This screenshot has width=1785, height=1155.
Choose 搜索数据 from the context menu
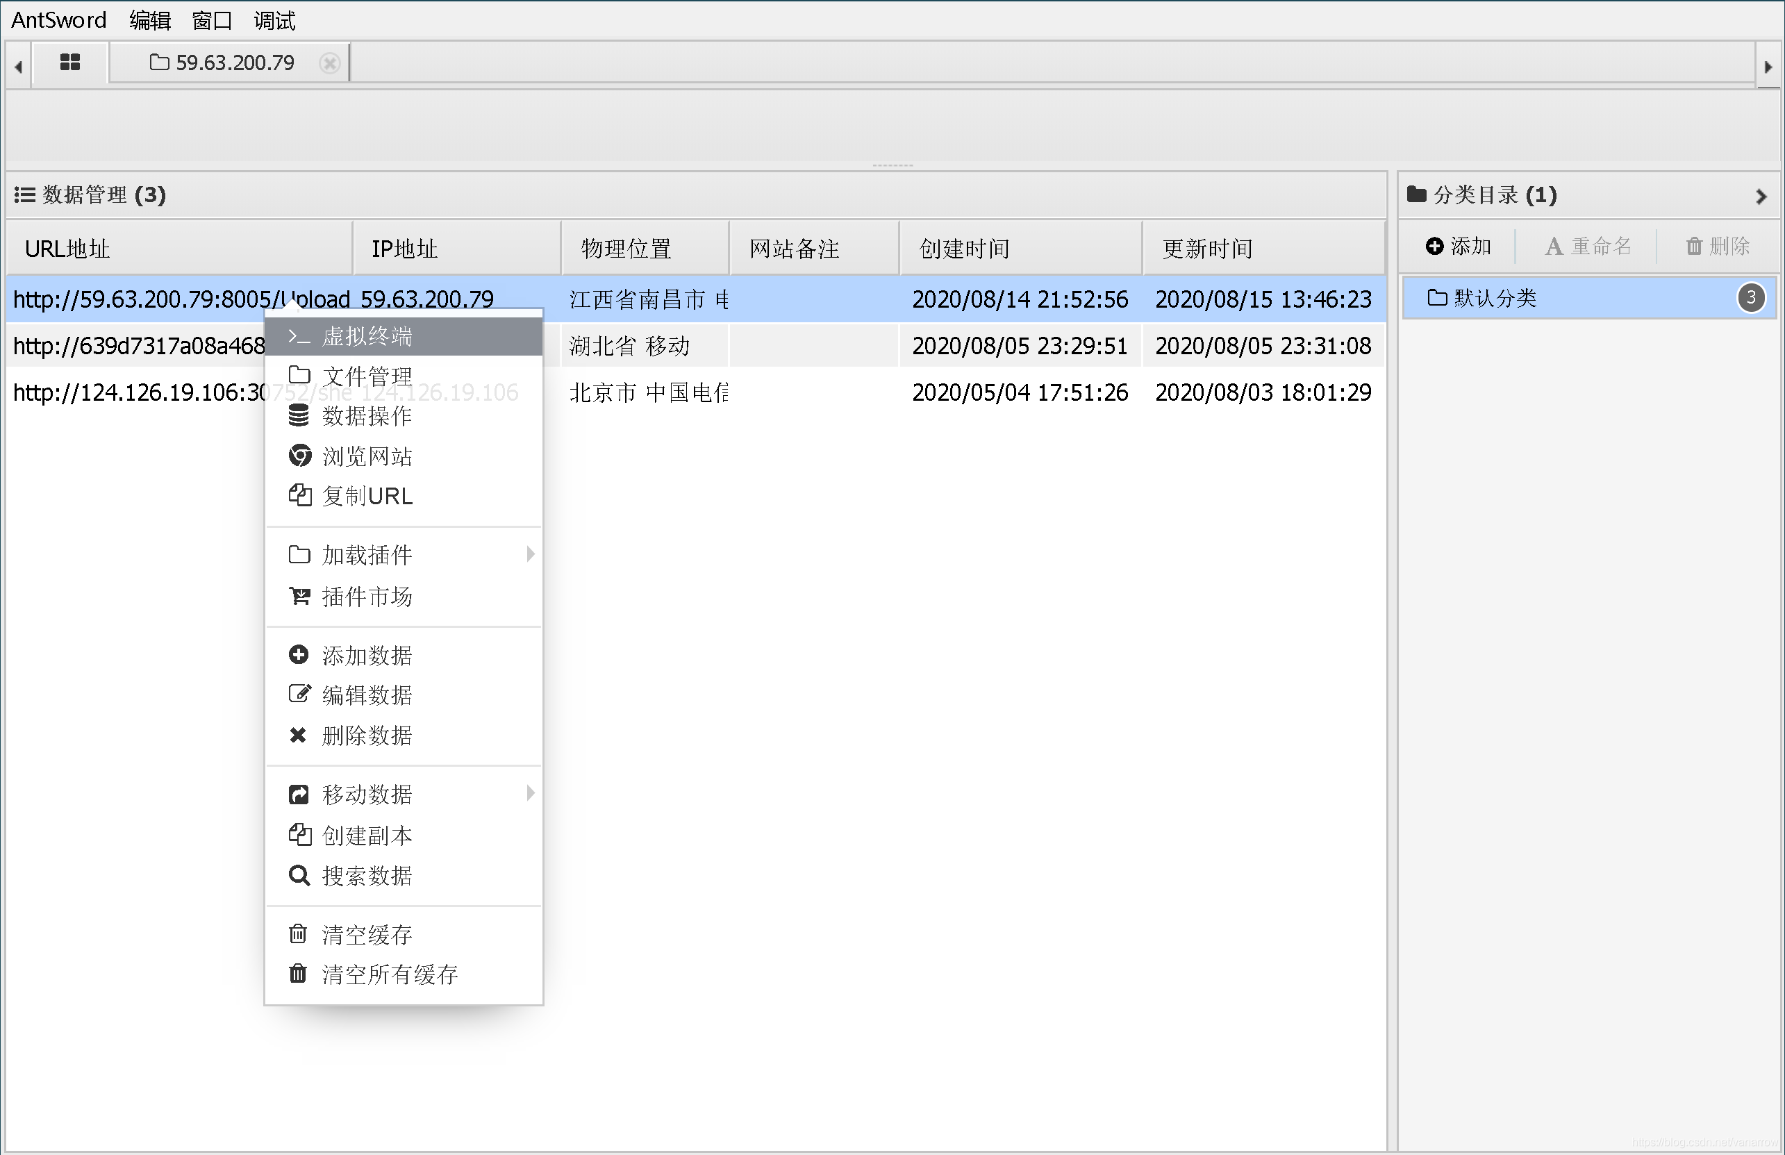point(404,875)
